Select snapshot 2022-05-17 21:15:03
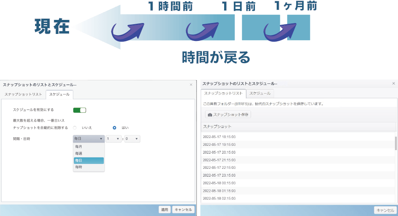Screen dimensions: 398x216 pyautogui.click(x=298, y=160)
